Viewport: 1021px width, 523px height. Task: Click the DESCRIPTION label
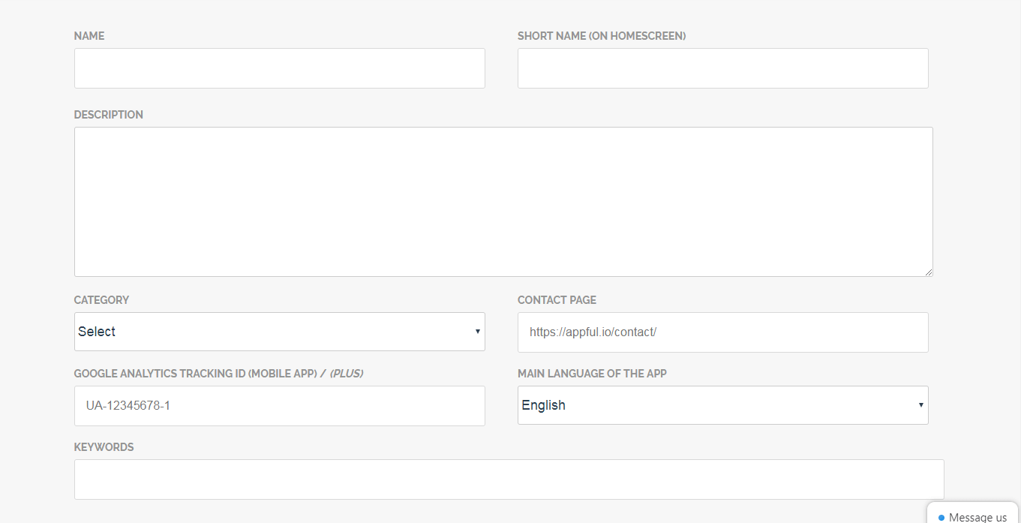tap(108, 114)
